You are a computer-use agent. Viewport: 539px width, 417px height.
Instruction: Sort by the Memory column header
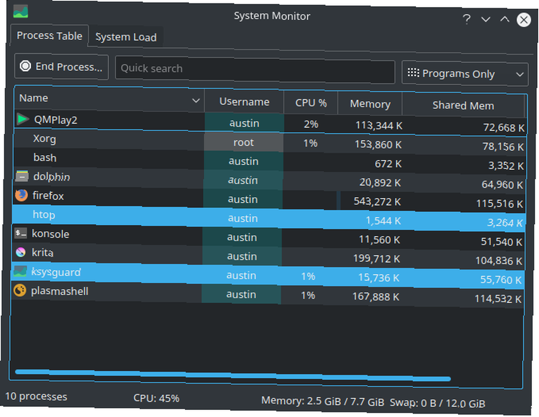tap(370, 104)
